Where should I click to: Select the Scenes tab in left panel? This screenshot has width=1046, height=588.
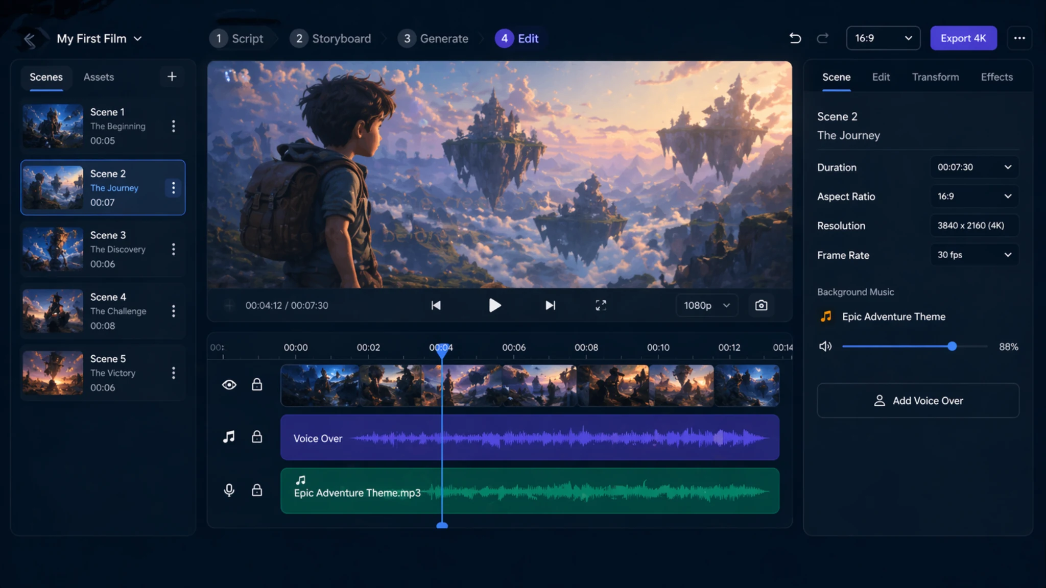[46, 77]
